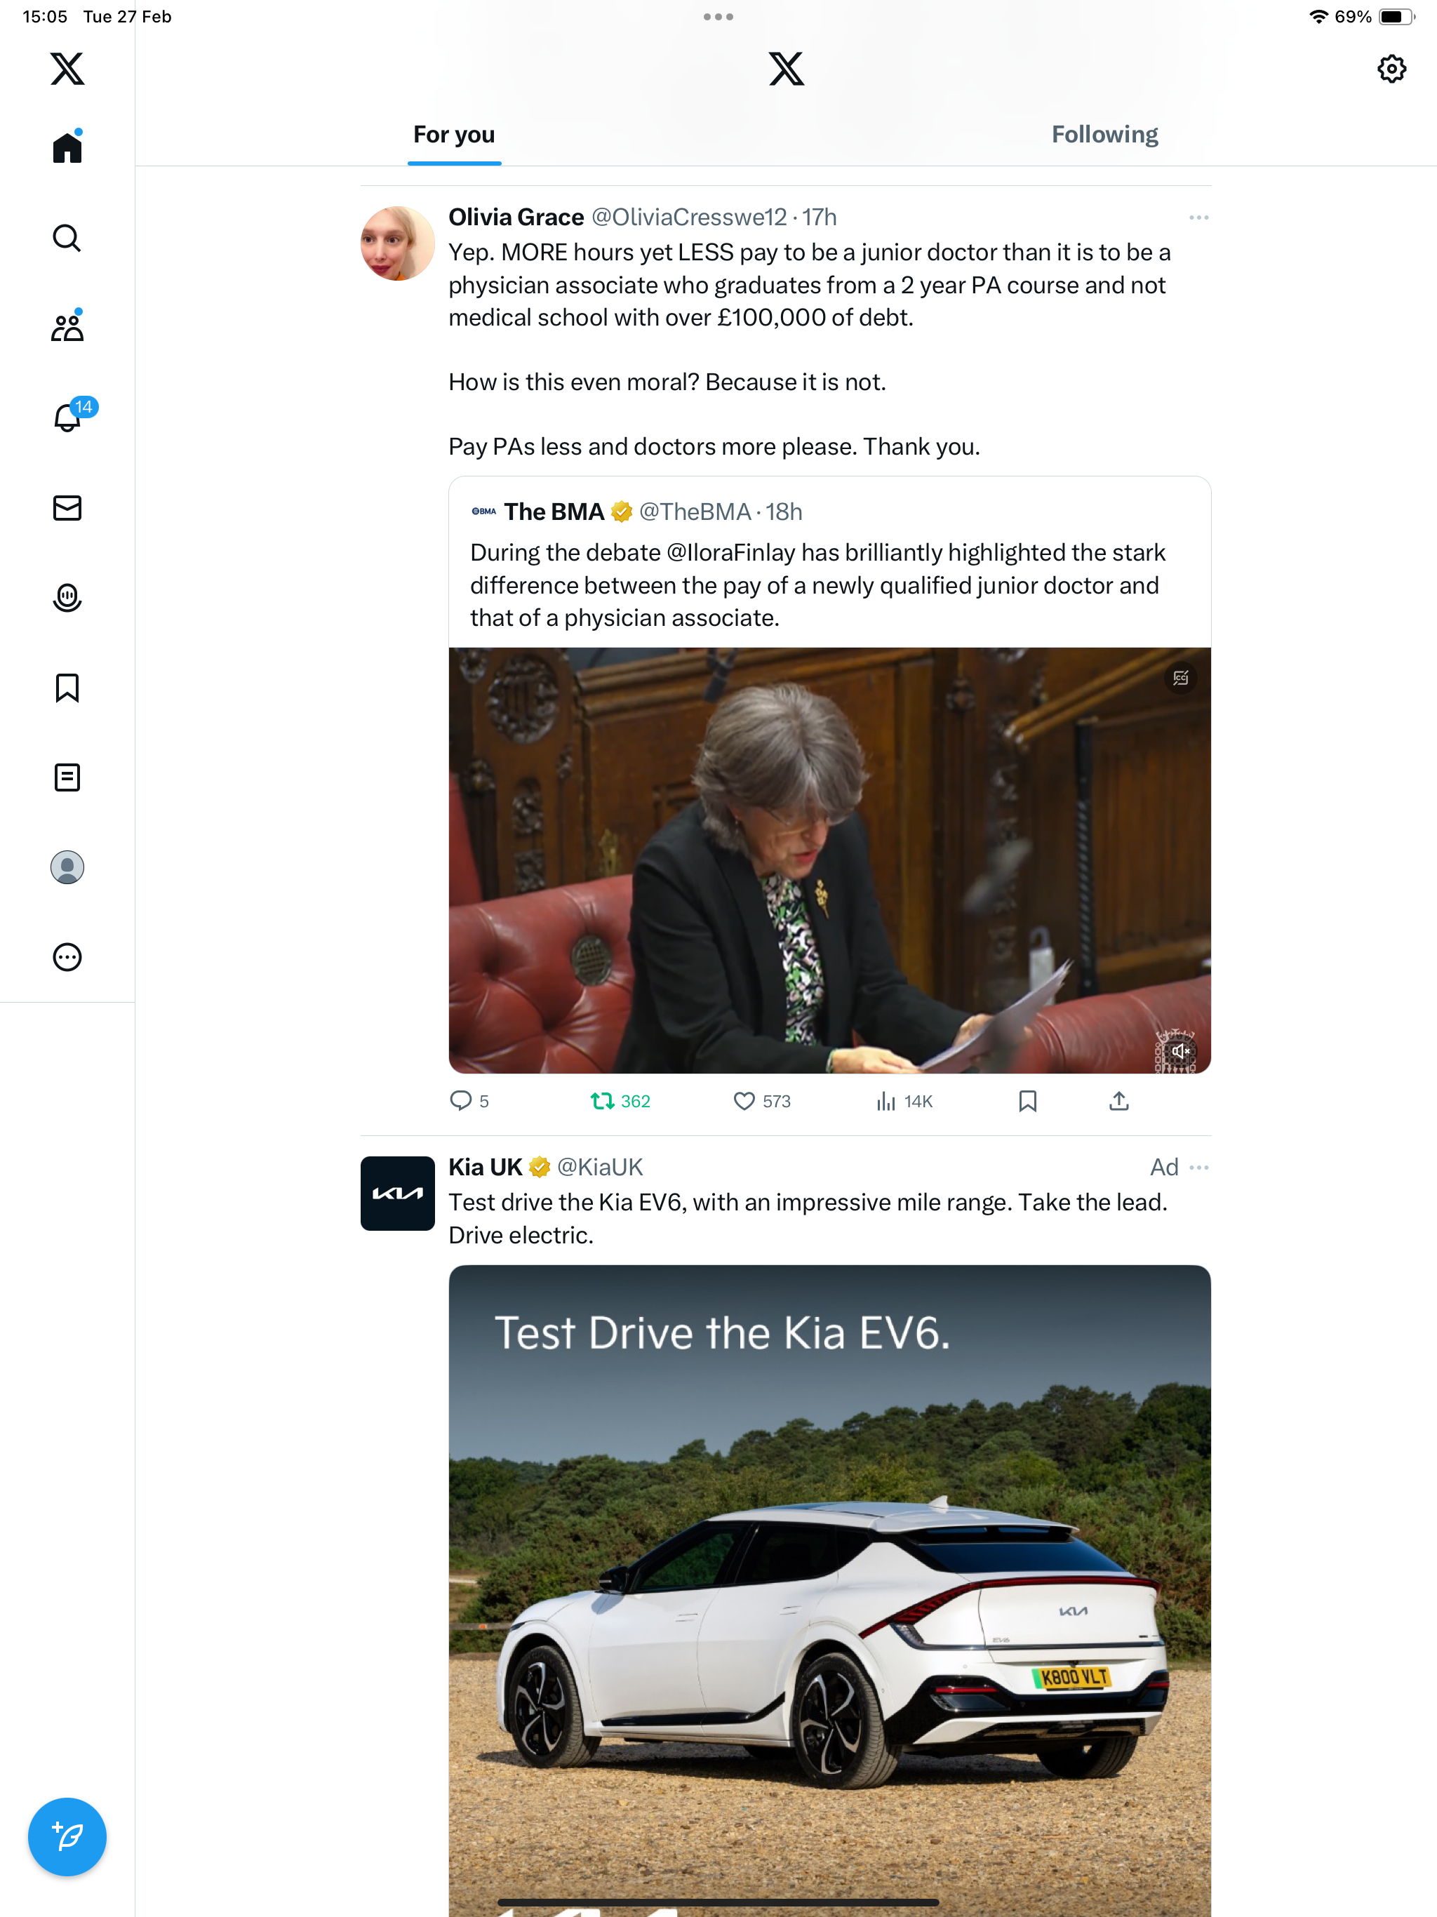This screenshot has width=1437, height=1917.
Task: Open Bookmarks in the sidebar
Action: 67,687
